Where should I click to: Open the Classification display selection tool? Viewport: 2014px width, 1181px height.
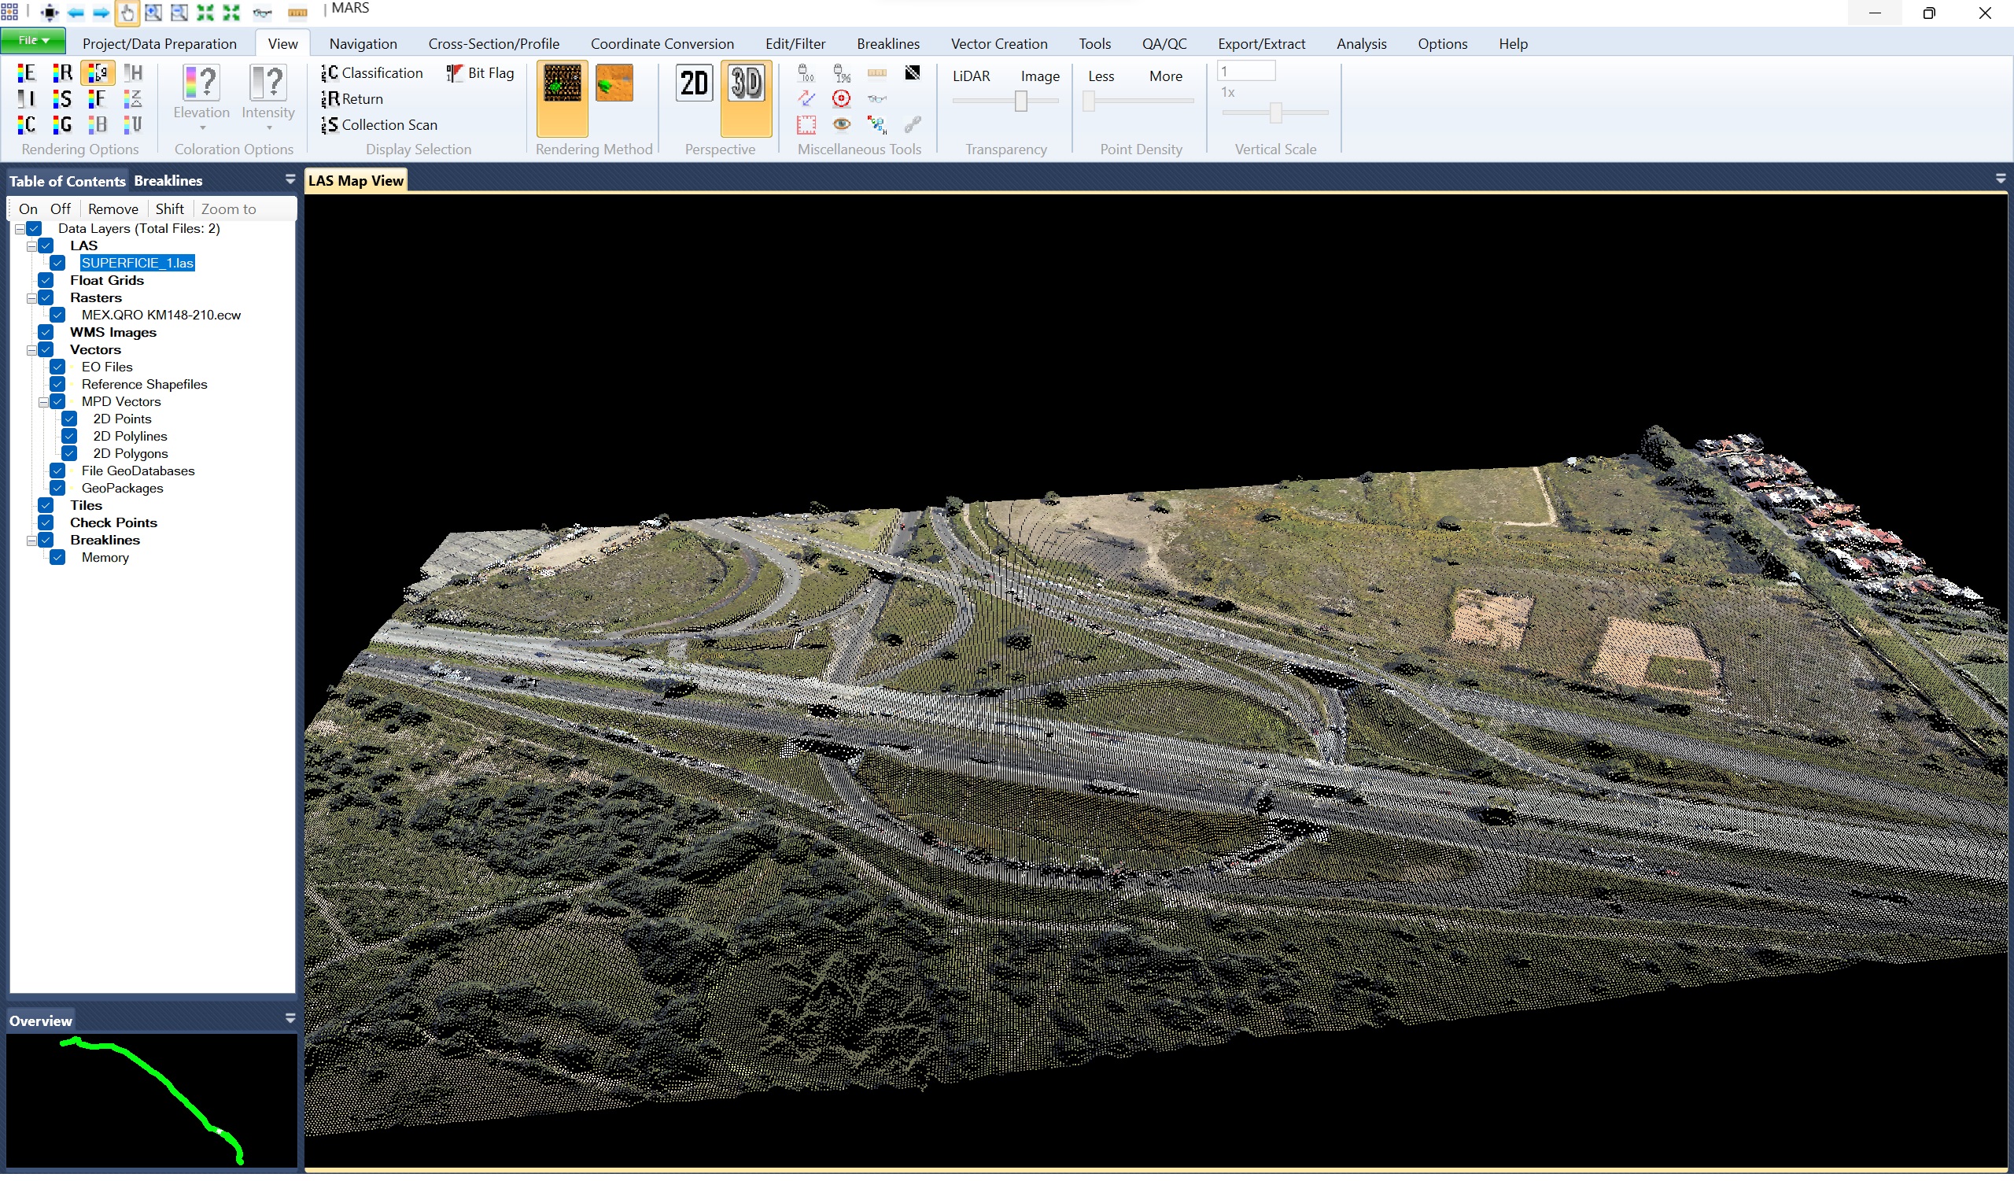371,72
